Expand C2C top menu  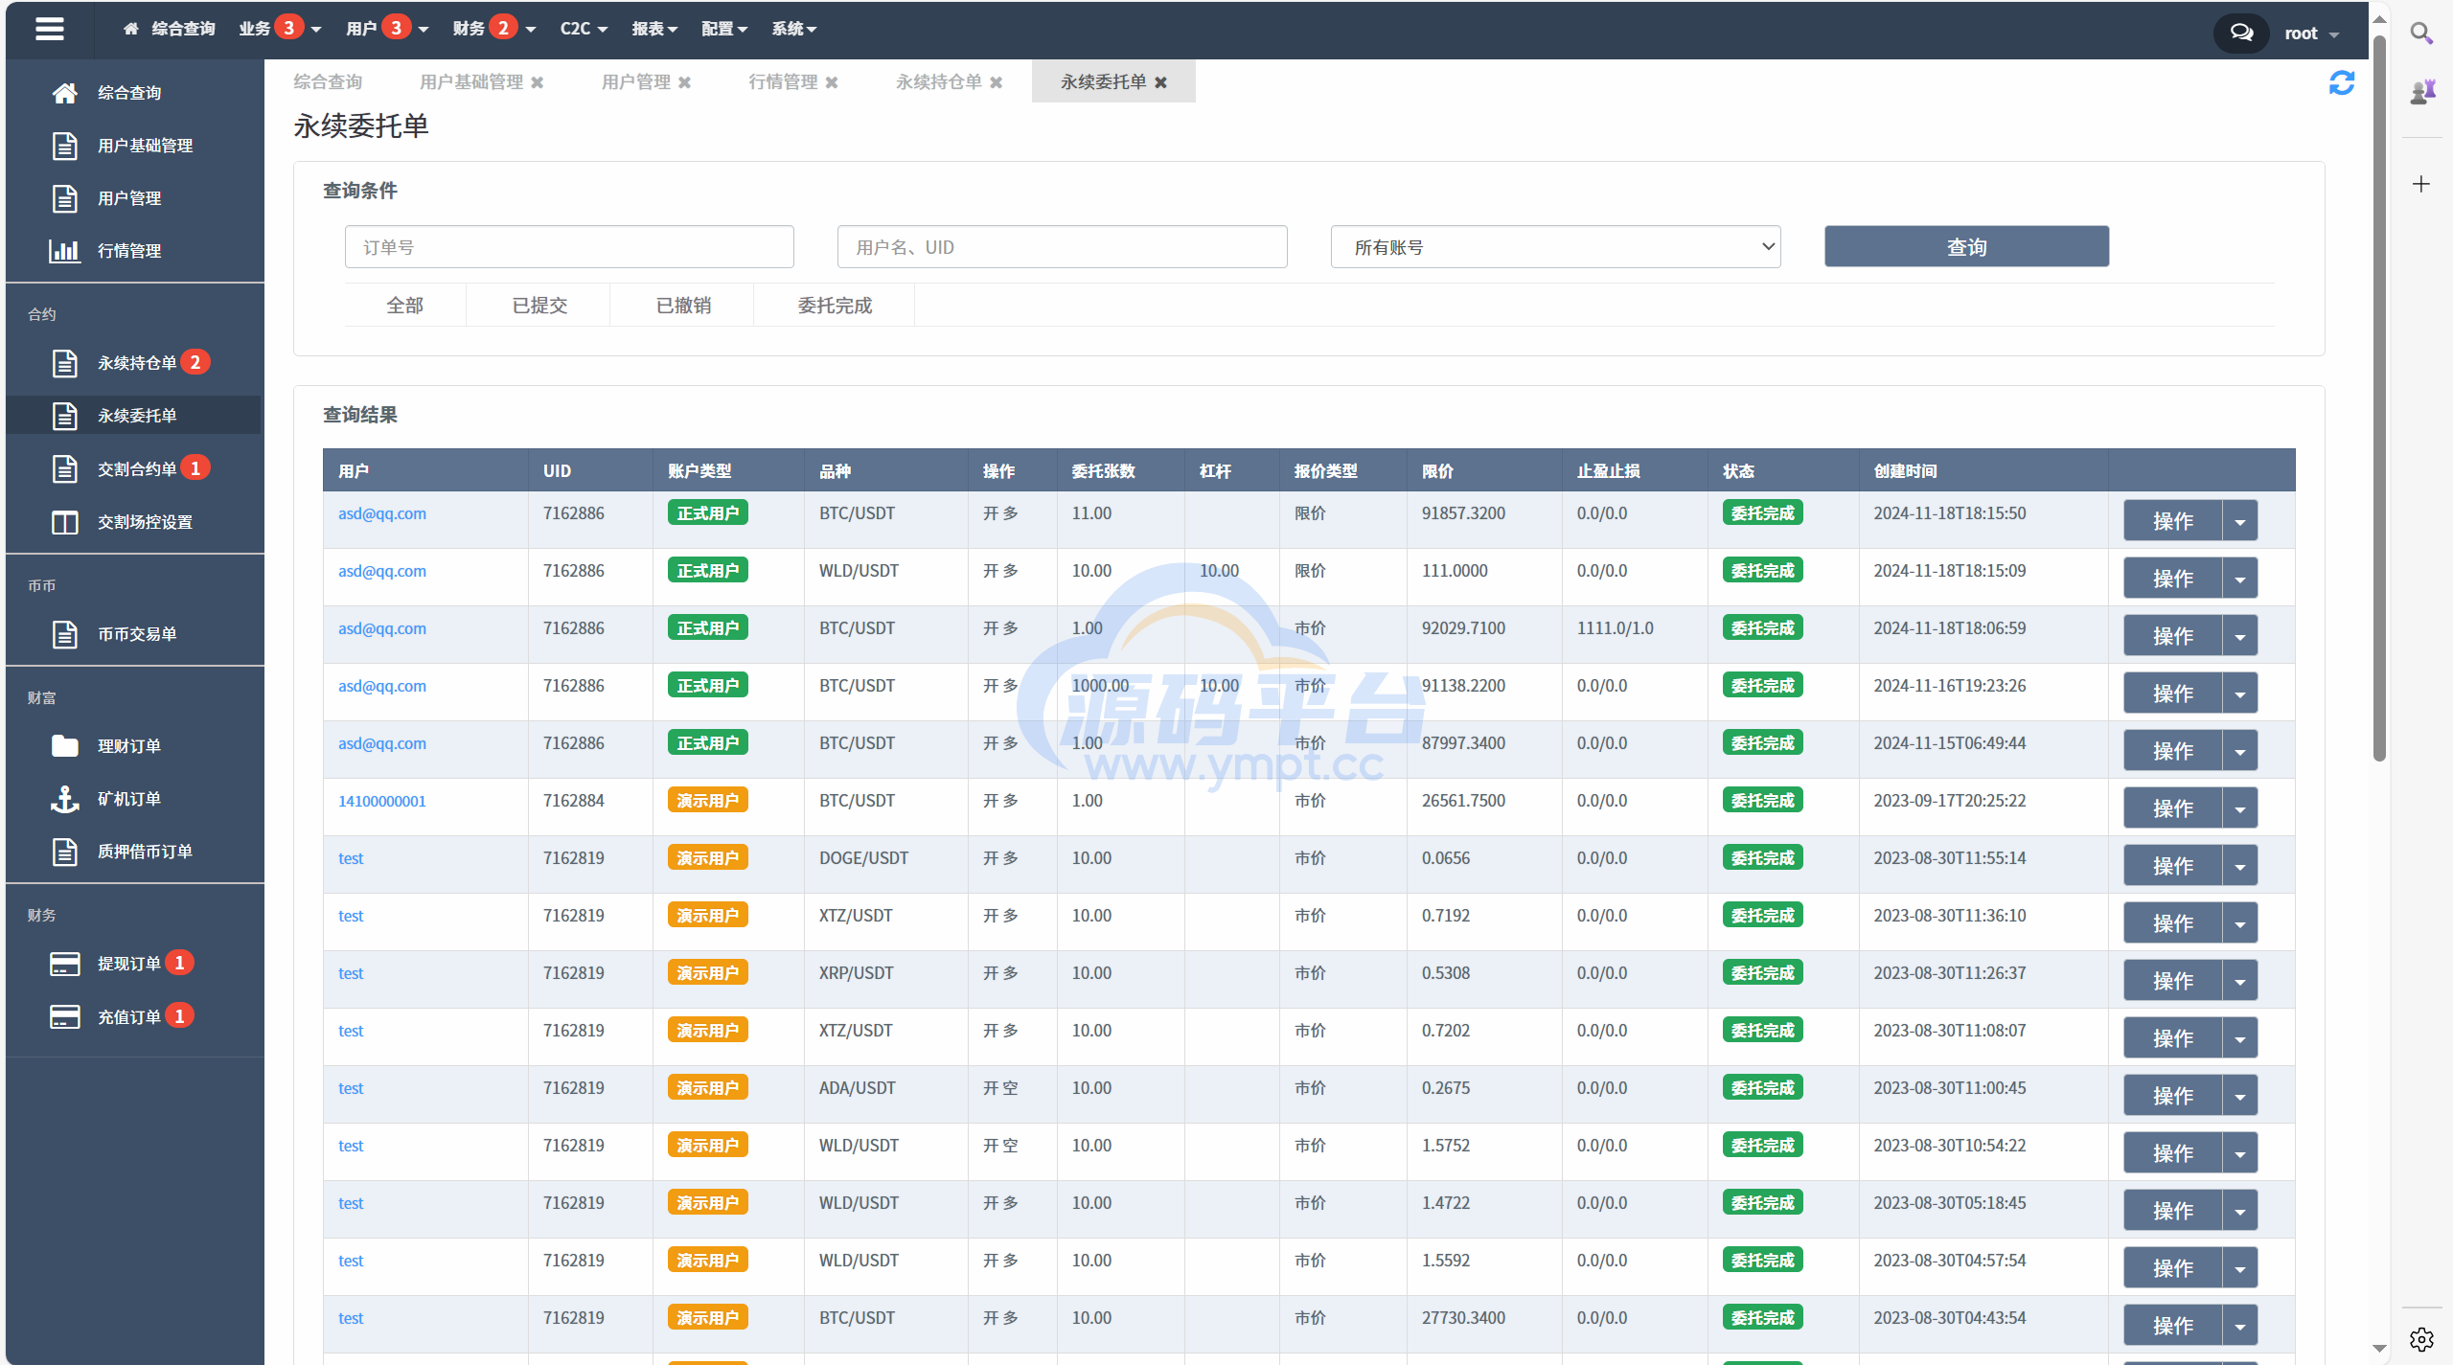pos(584,29)
